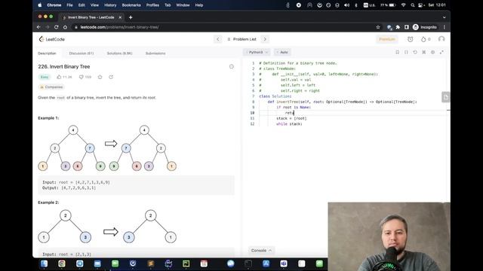Screen dimensions: 483x271
Task: Open the user profile avatar
Action: (441, 39)
